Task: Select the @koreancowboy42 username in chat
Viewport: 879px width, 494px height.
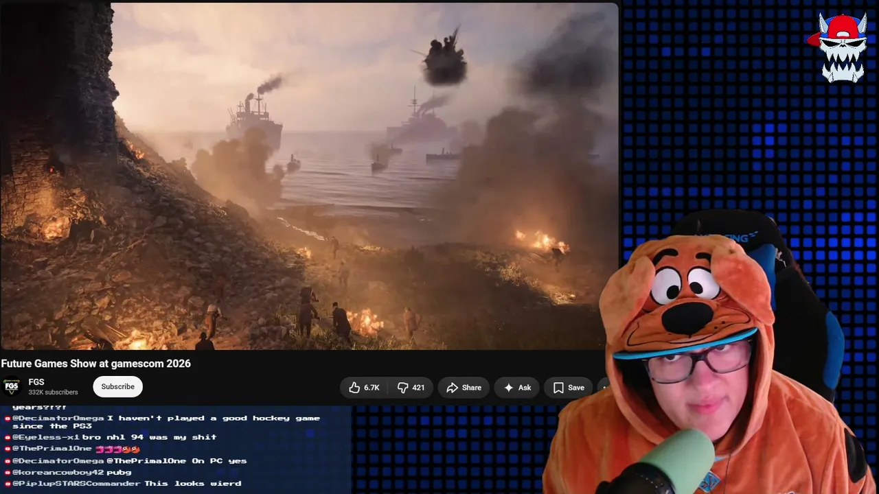Action: (58, 472)
